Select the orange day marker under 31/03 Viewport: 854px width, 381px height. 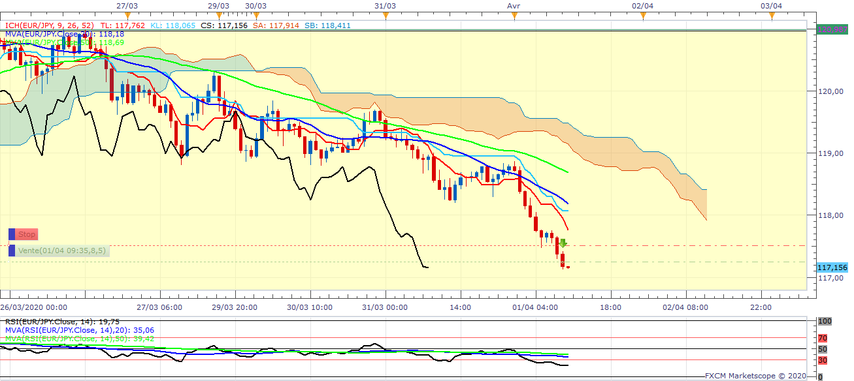386,16
